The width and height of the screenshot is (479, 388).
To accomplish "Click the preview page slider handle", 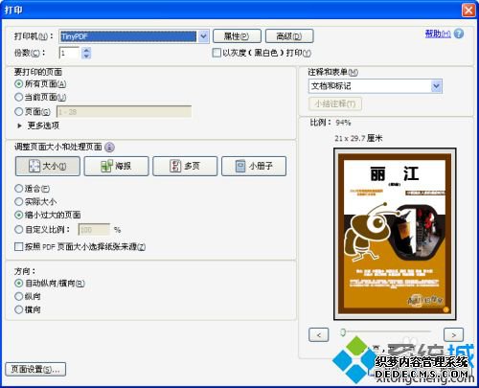I will click(343, 332).
